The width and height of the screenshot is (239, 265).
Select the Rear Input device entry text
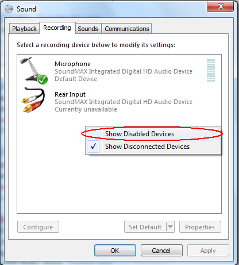click(x=124, y=102)
